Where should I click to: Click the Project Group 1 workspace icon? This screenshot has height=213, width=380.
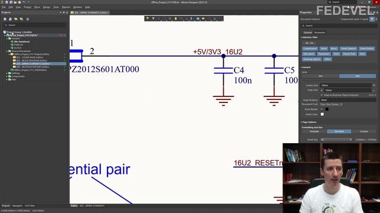[x=5, y=32]
